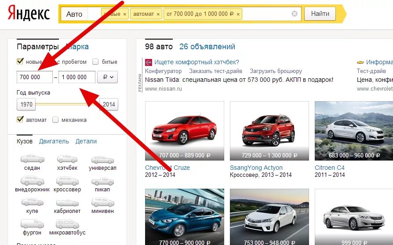Open the SsangYong Actyon listing link
Image resolution: width=393 pixels, height=245 pixels.
click(x=256, y=168)
